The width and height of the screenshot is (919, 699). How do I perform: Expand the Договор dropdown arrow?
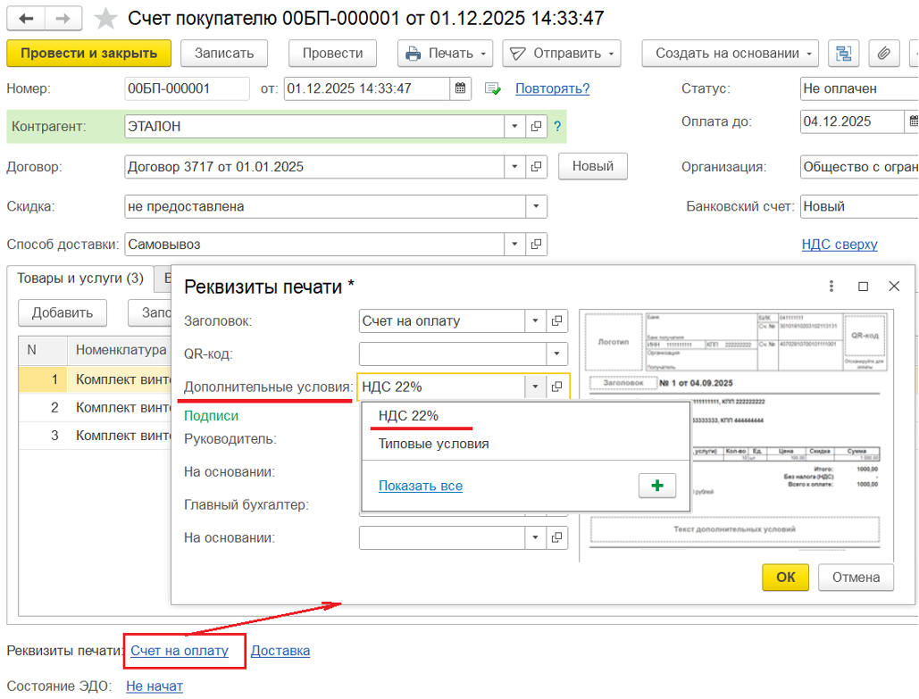coord(514,167)
